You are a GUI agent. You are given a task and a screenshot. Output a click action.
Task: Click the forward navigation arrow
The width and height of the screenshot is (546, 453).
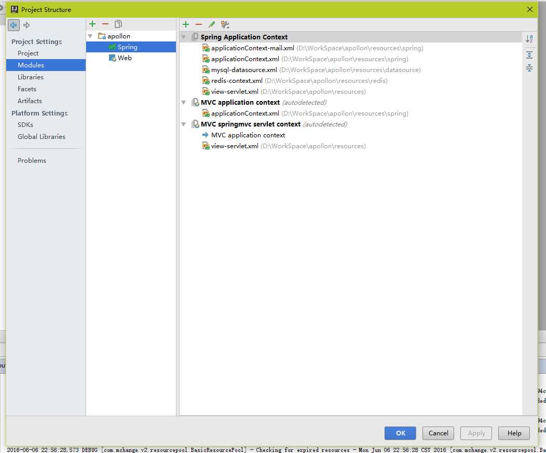(26, 25)
